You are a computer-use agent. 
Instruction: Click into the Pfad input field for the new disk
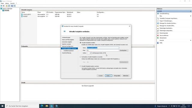pyautogui.click(x=103, y=50)
